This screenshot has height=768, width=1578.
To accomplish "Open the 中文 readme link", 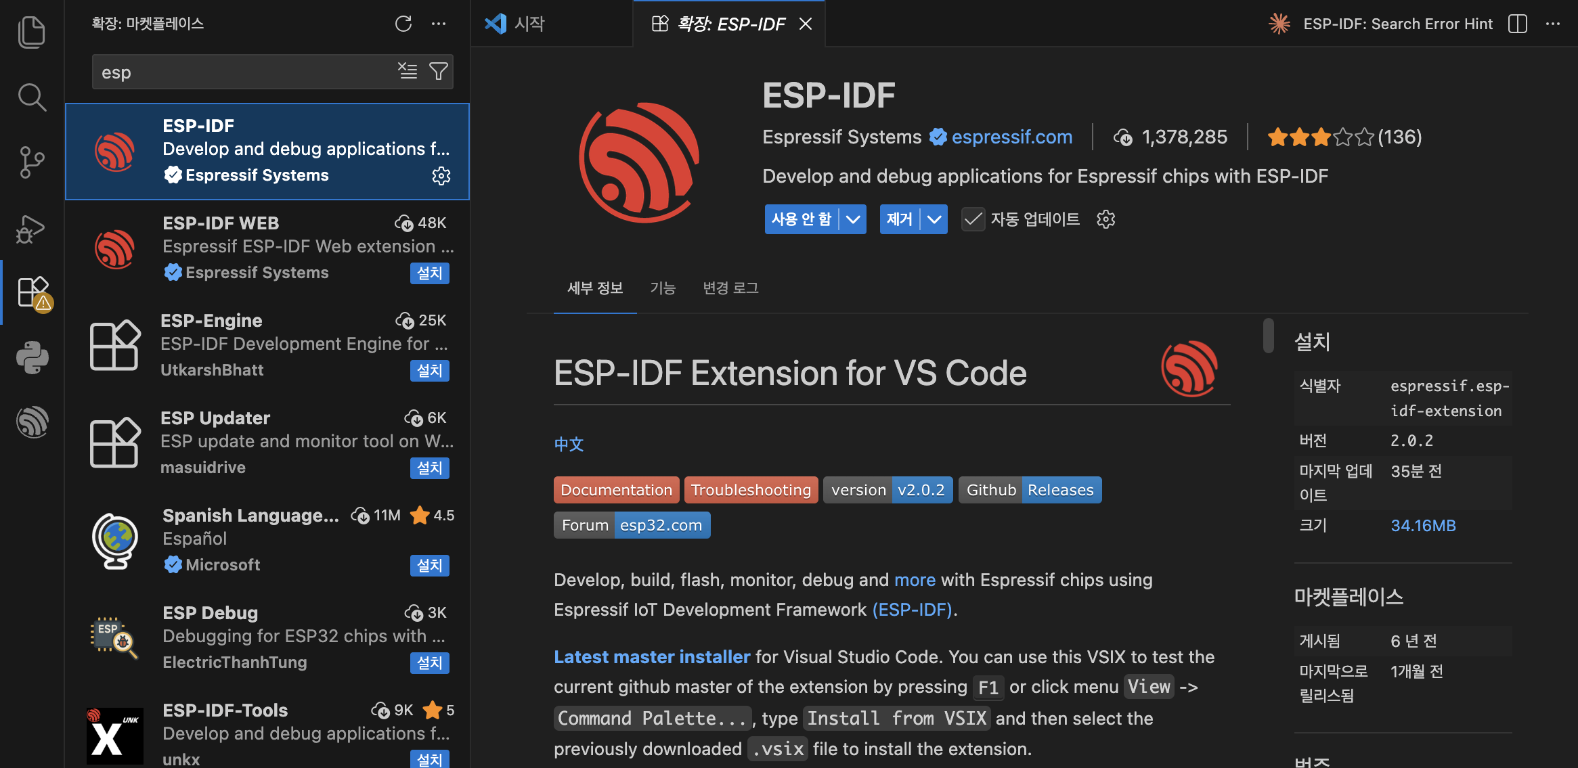I will pos(569,445).
